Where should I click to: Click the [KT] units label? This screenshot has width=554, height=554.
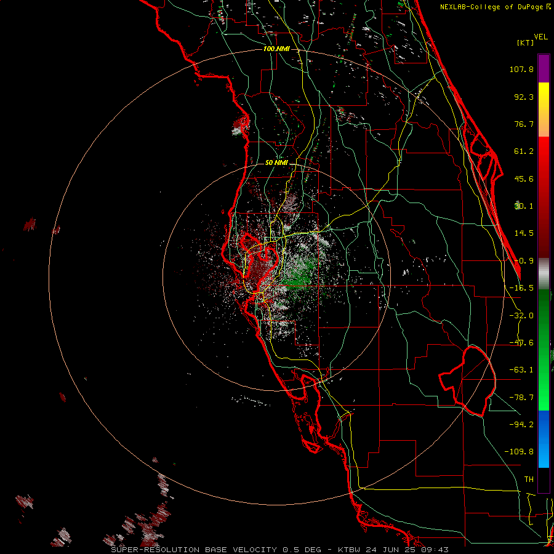(x=526, y=42)
